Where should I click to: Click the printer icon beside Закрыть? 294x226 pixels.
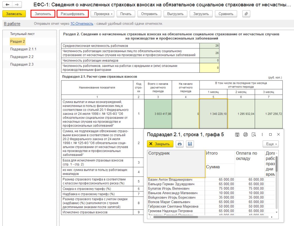180,144
